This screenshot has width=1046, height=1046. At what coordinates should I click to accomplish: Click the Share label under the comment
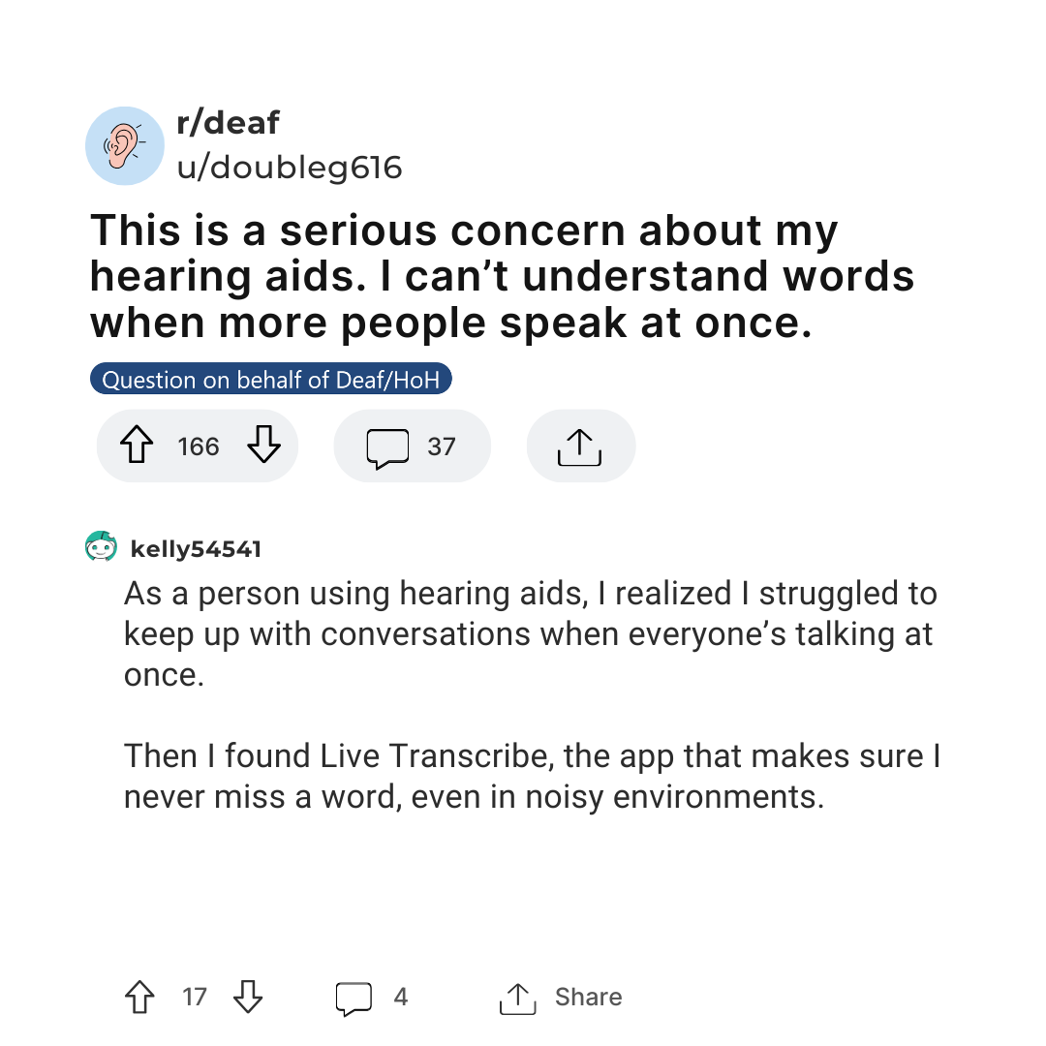589,997
